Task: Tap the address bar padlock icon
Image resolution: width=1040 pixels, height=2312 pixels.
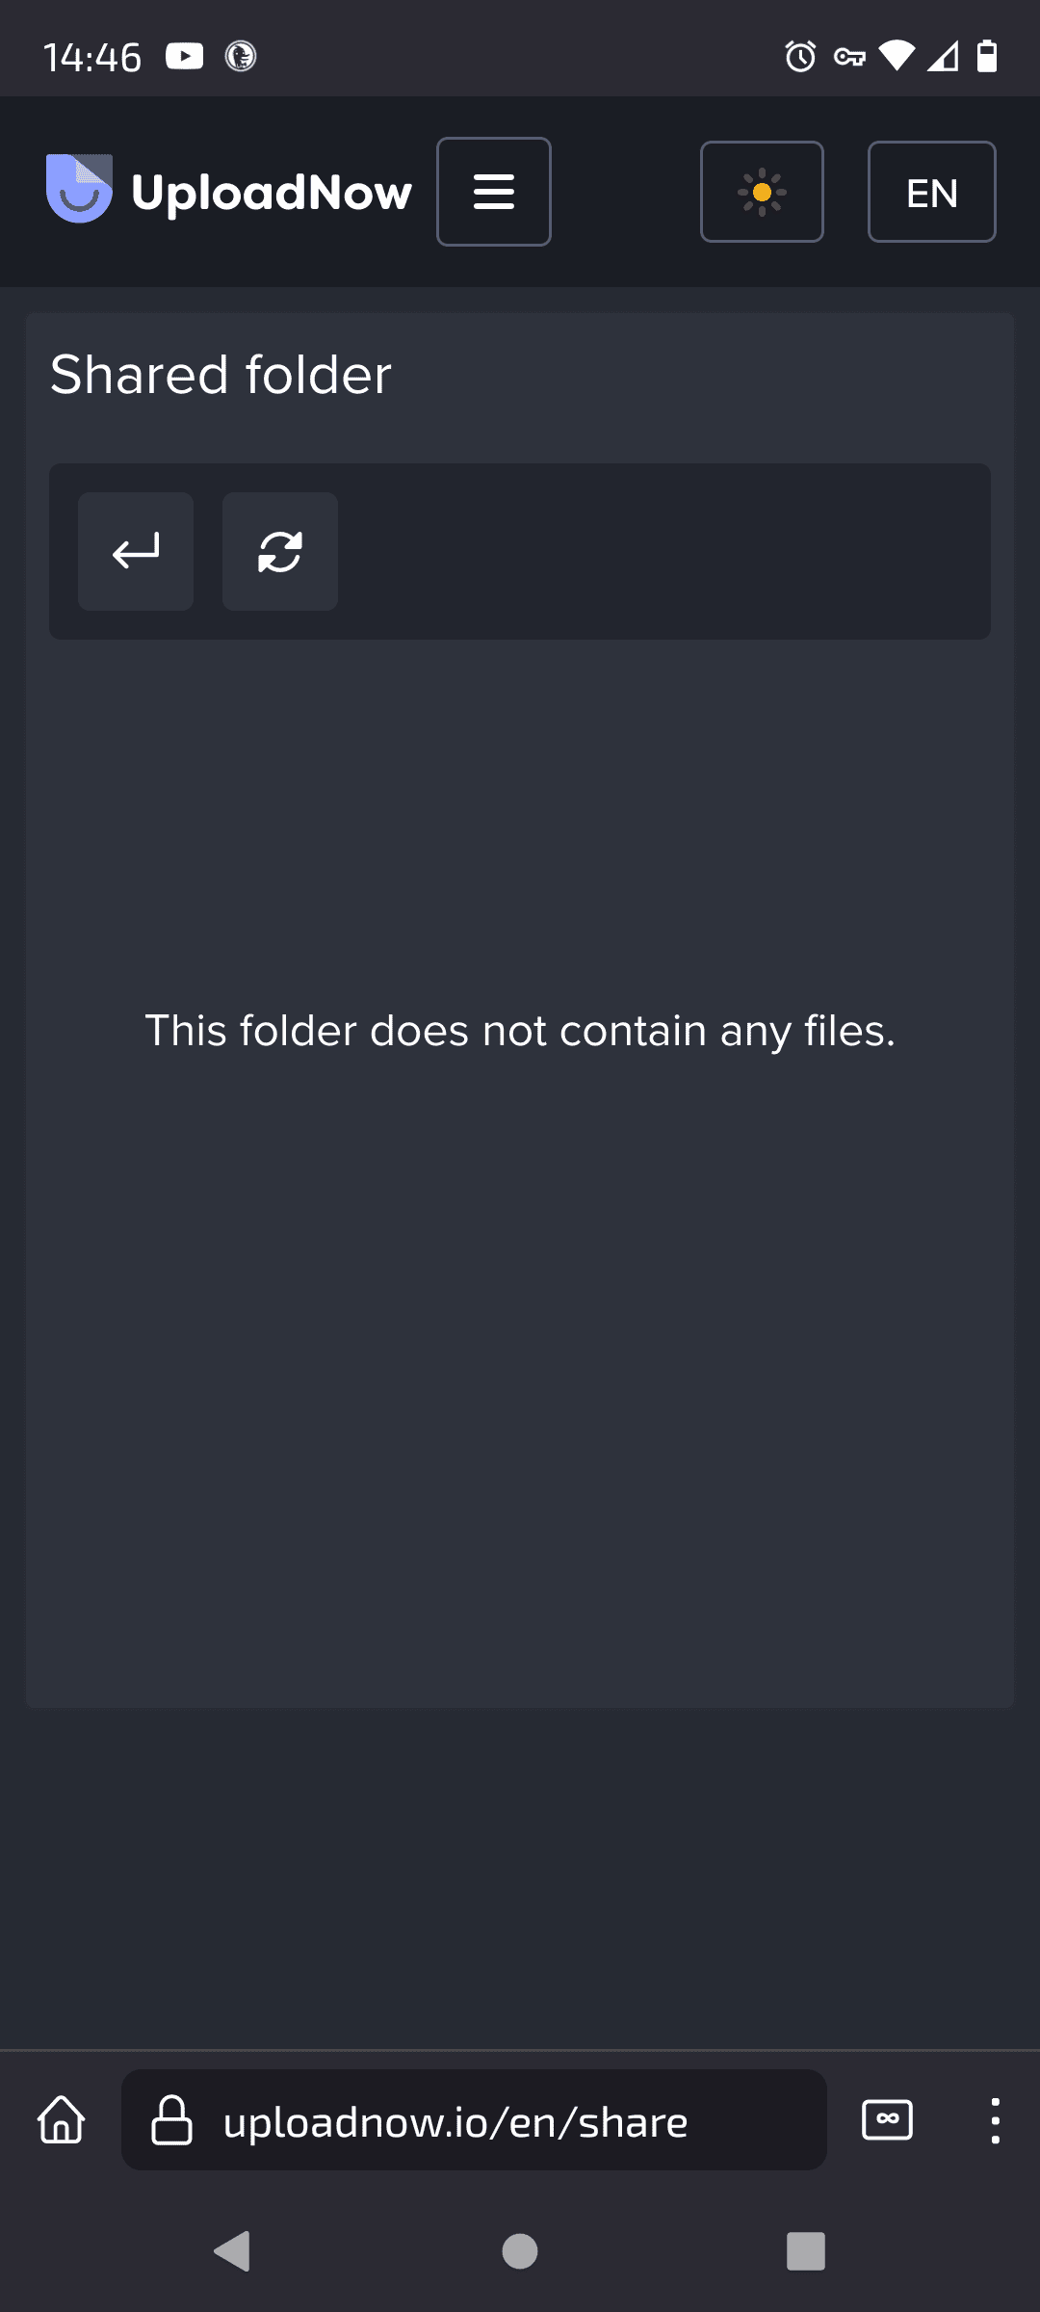Action: 172,2120
